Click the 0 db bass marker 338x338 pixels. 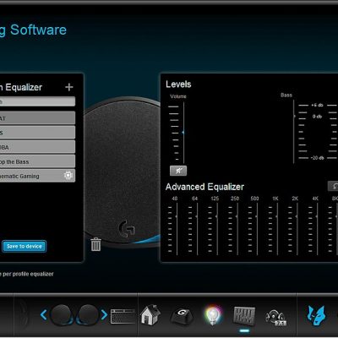[317, 117]
